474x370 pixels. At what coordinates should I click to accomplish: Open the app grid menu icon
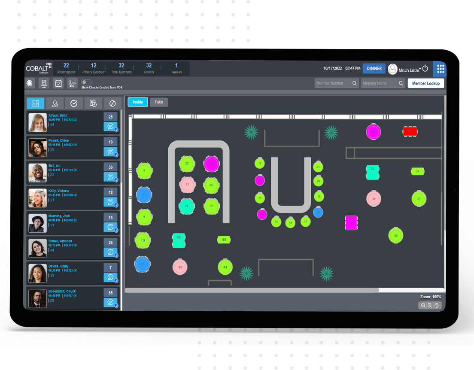coord(440,69)
